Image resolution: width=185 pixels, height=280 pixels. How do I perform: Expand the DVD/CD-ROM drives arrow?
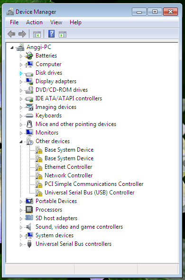[21, 90]
